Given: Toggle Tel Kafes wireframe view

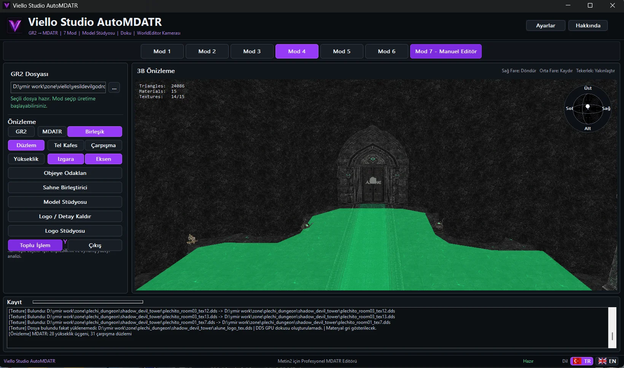Looking at the screenshot, I should tap(65, 145).
